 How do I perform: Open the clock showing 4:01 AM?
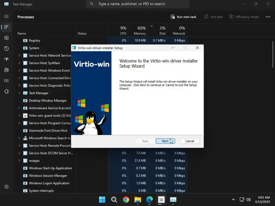[x=262, y=200]
